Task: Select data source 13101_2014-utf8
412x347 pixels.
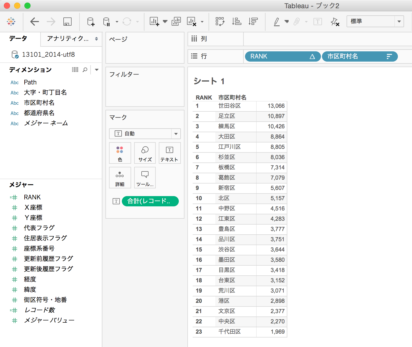Action: point(48,54)
